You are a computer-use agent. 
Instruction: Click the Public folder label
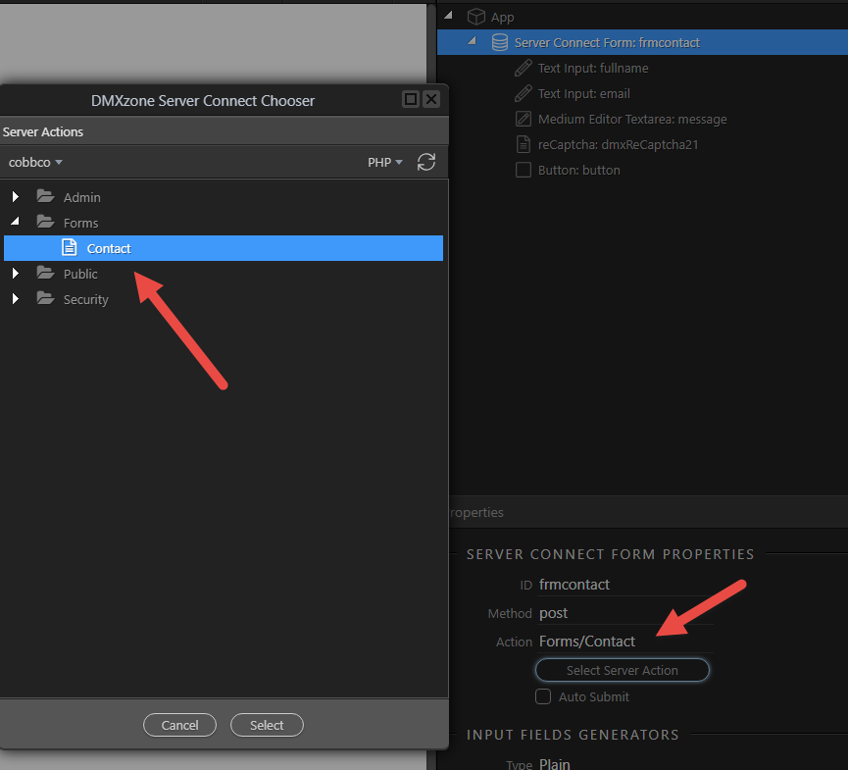pyautogui.click(x=80, y=274)
